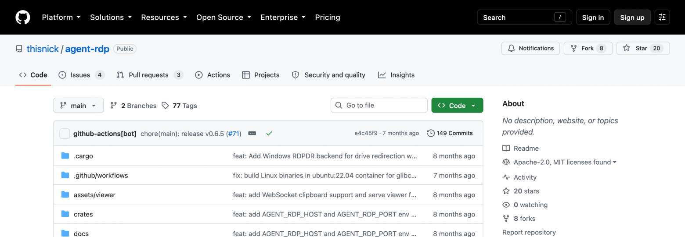Open the assets/viewer folder
685x237 pixels.
point(94,195)
